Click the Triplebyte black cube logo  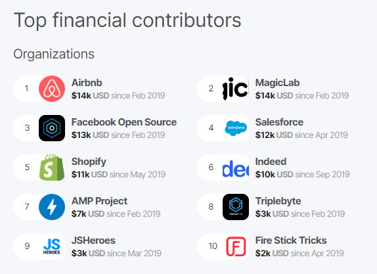[x=236, y=207]
